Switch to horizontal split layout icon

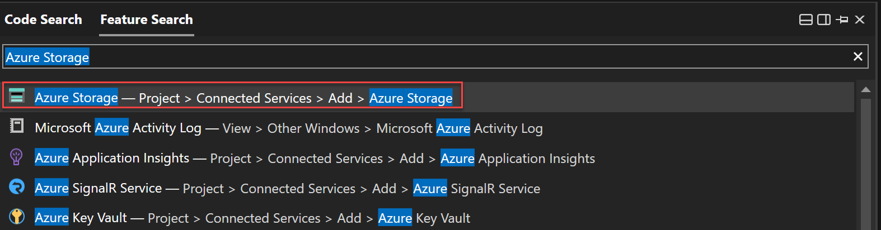coord(806,20)
